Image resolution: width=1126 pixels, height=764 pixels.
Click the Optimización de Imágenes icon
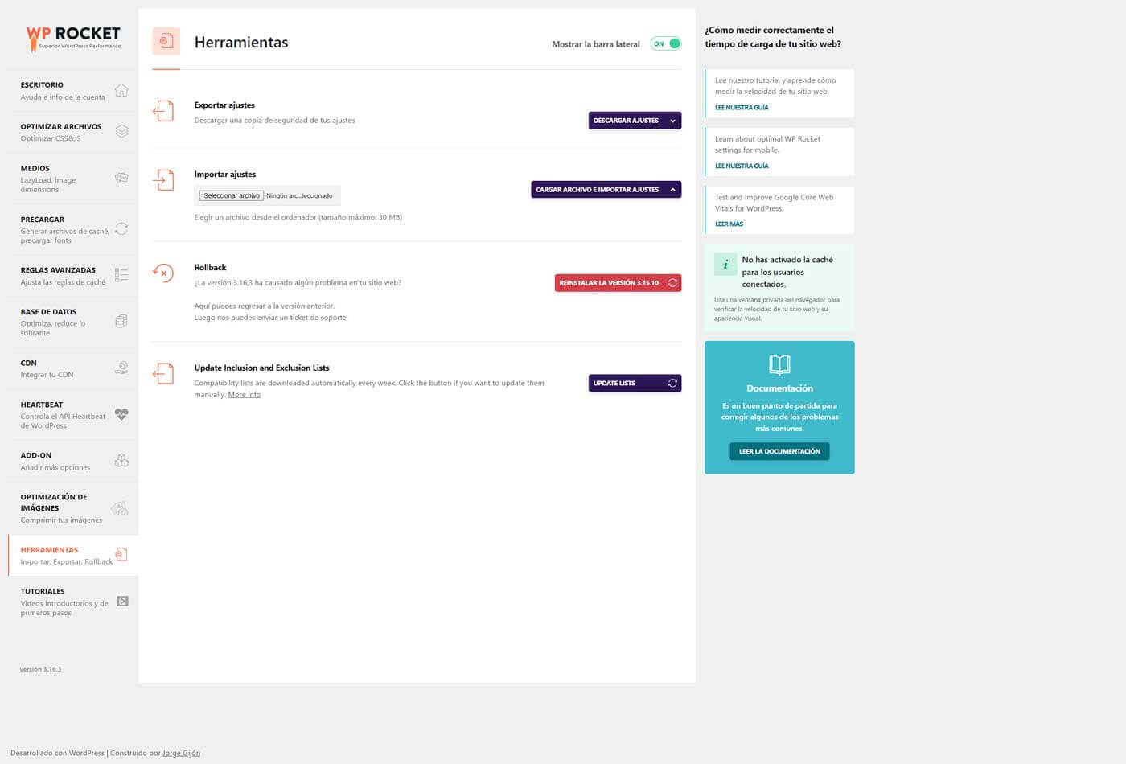120,507
